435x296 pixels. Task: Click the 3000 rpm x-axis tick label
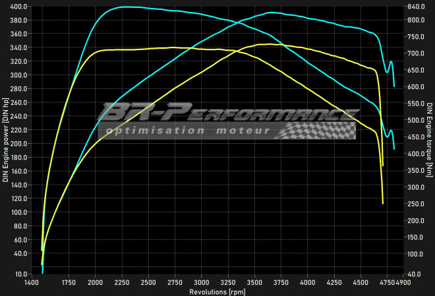[202, 283]
